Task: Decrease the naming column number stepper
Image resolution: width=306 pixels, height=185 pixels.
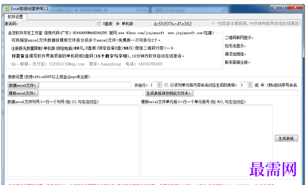Action: tap(250, 86)
